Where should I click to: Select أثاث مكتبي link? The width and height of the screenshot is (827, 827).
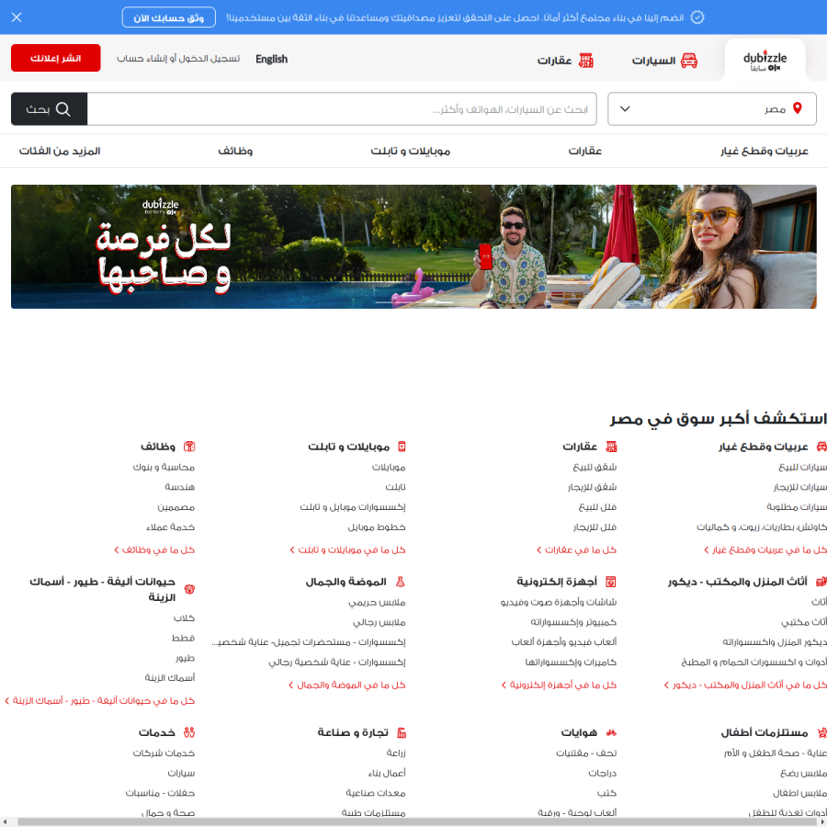tap(804, 622)
